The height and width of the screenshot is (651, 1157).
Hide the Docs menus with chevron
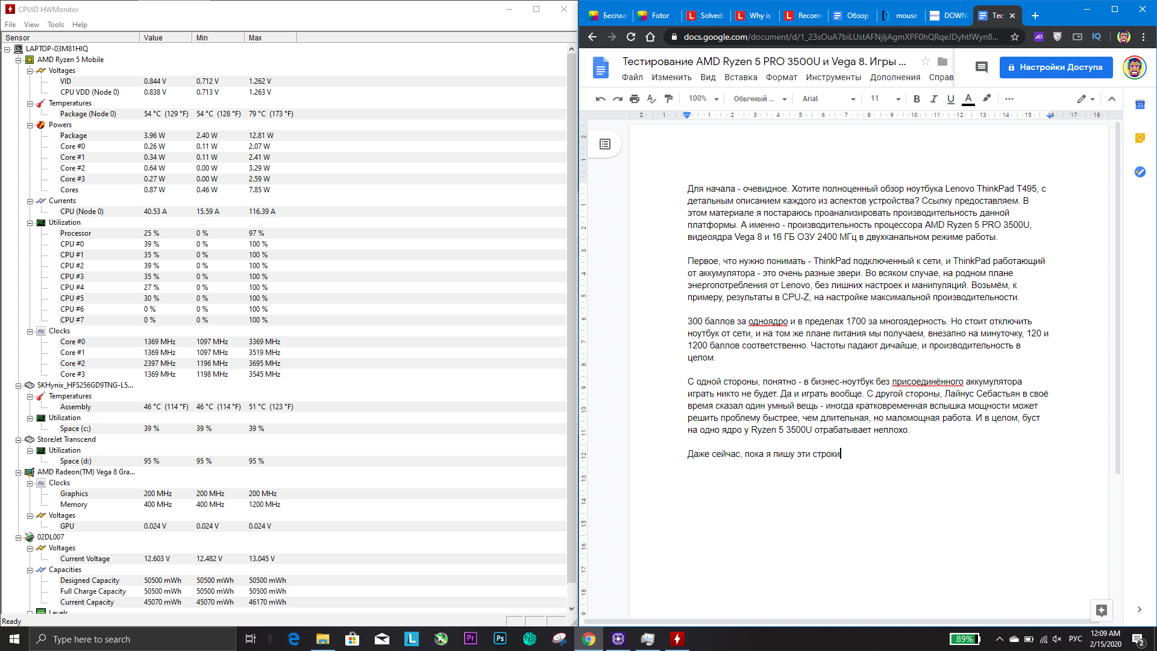coord(1112,99)
